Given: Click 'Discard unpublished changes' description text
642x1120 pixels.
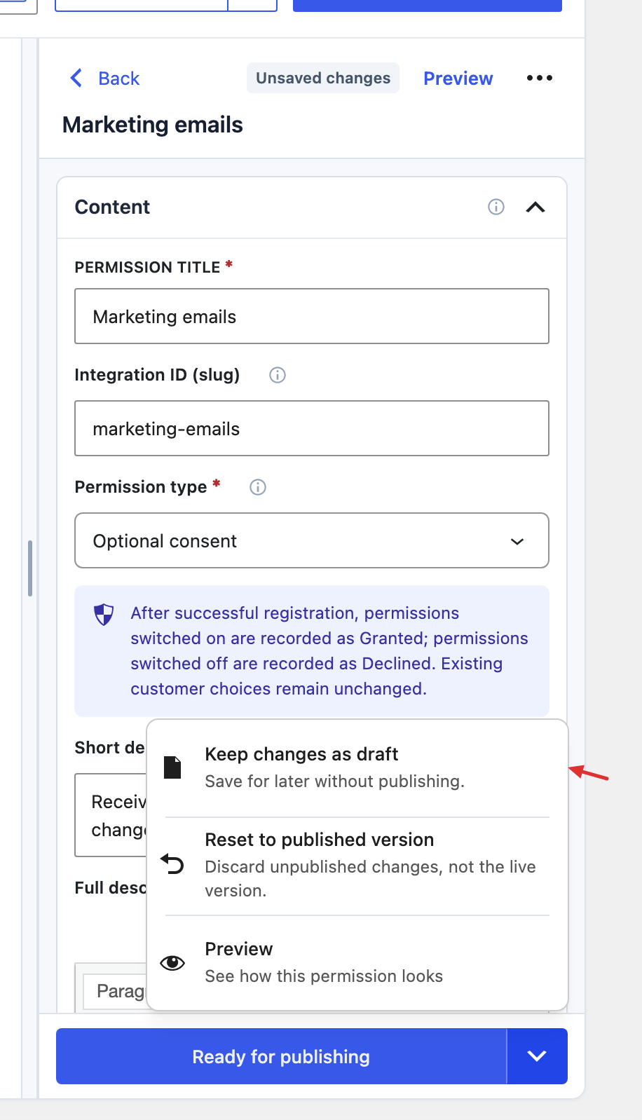Looking at the screenshot, I should point(370,879).
